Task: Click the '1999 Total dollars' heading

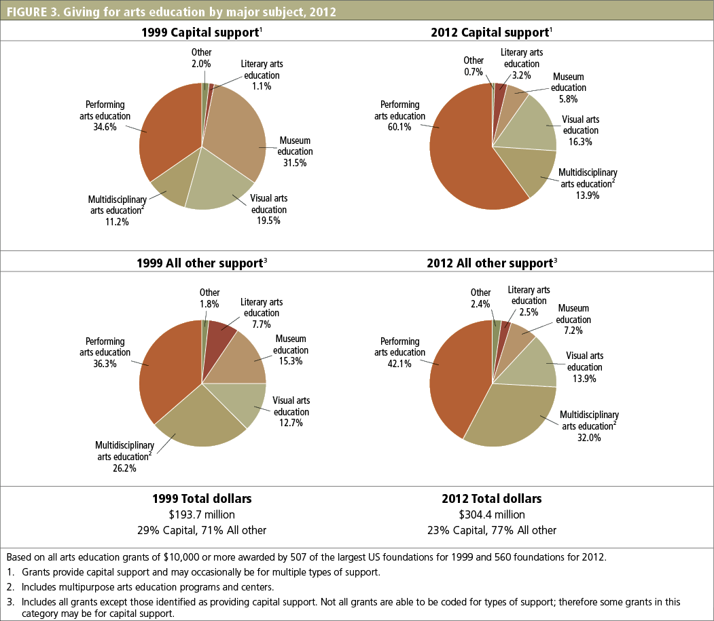Action: pyautogui.click(x=202, y=499)
